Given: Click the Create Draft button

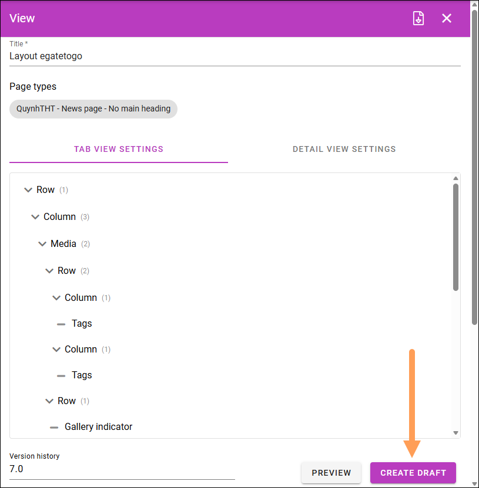Looking at the screenshot, I should (413, 473).
